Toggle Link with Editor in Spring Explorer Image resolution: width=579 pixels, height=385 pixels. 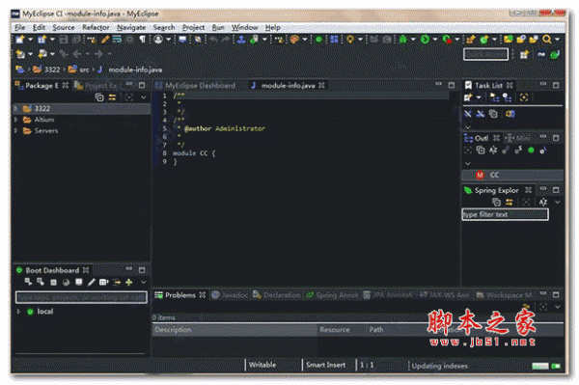[x=510, y=202]
